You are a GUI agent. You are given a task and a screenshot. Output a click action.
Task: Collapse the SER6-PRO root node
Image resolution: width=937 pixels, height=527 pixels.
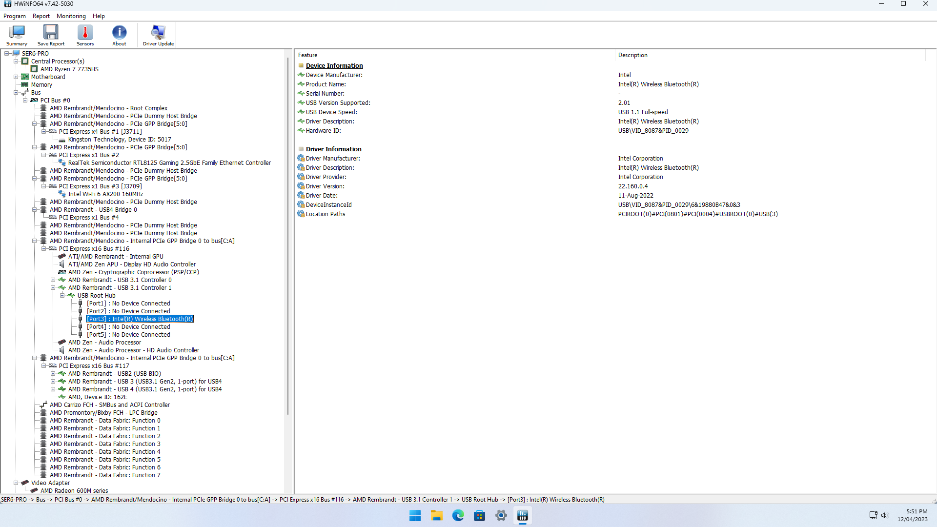(7, 53)
